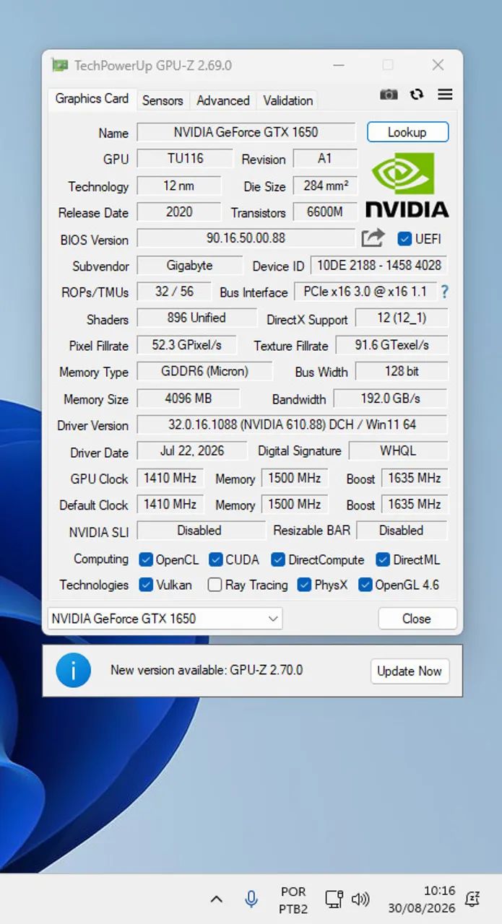Click the taskbar volume speaker icon

coord(360,899)
